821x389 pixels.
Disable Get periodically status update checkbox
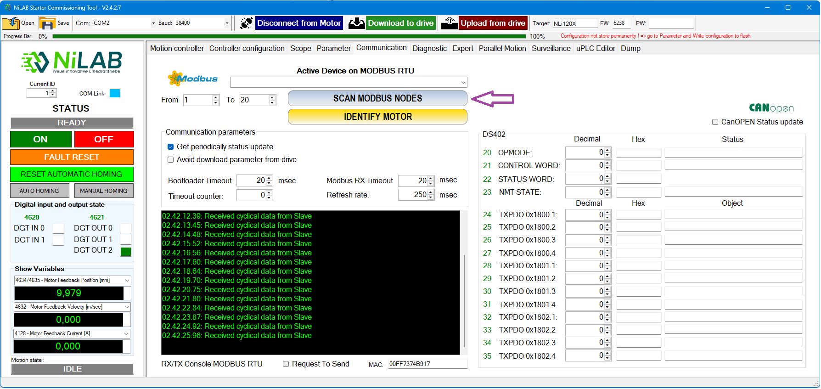(x=171, y=147)
